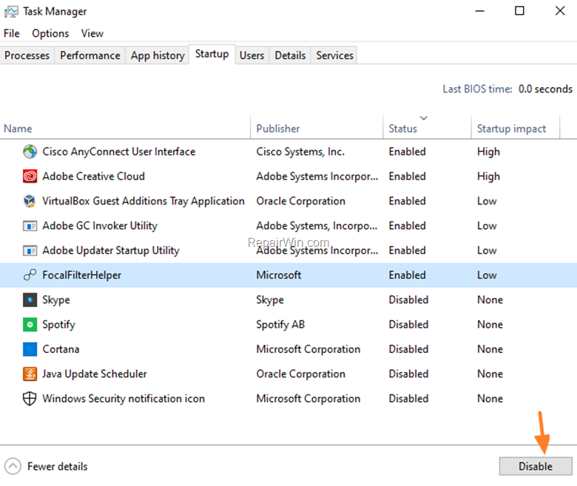Select the Cisco AnyConnect User Interface row

click(x=288, y=151)
